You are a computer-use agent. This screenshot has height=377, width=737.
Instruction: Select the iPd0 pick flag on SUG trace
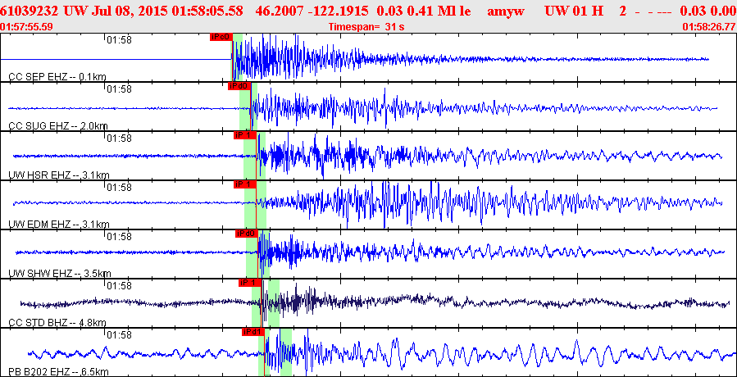(x=239, y=86)
